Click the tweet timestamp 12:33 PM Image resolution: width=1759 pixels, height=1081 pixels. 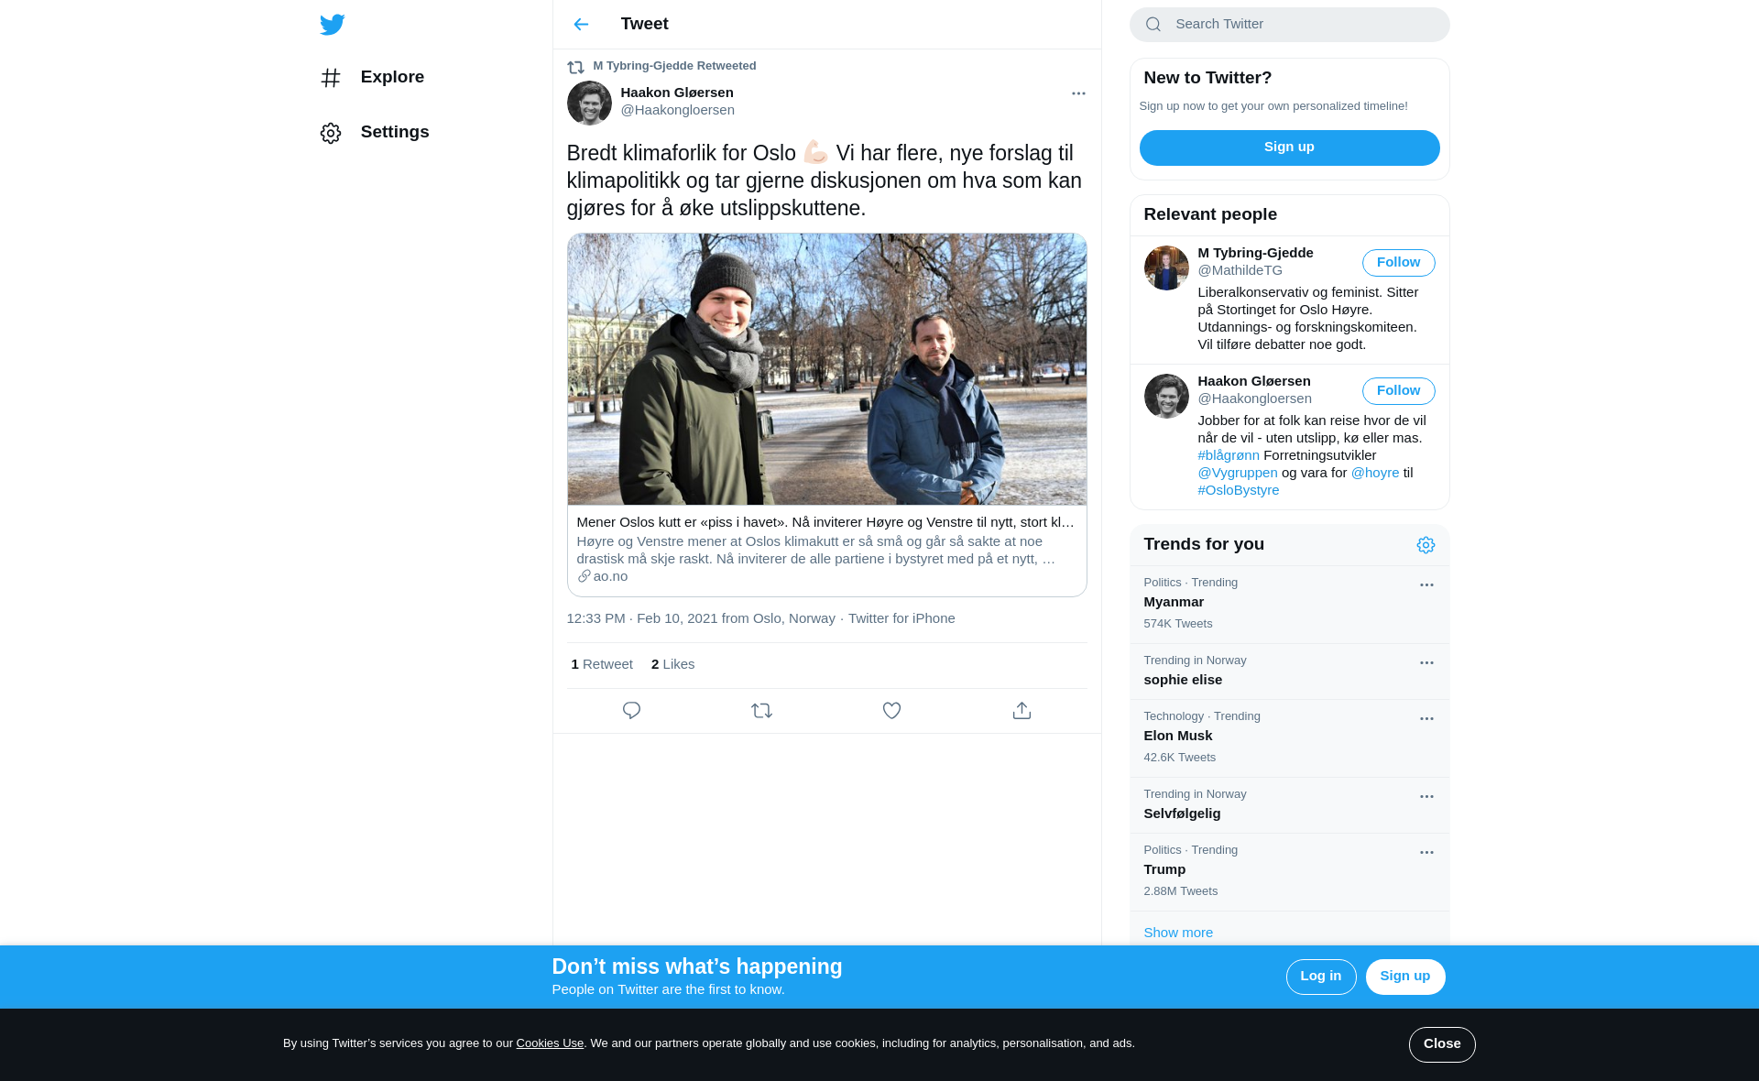701,618
